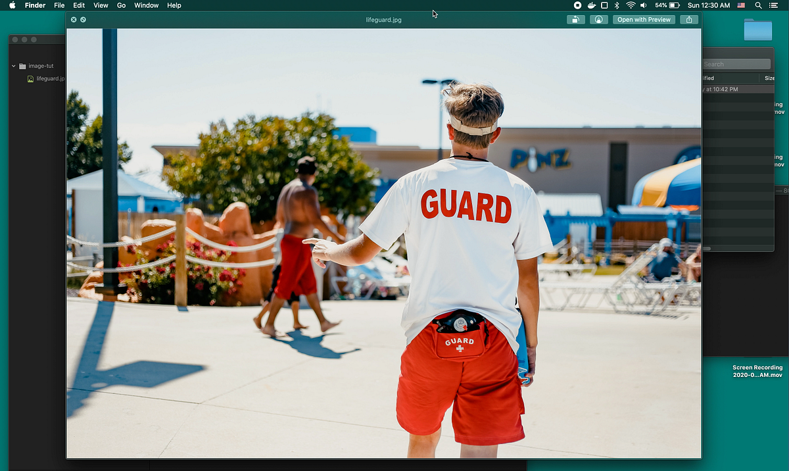Click the volume icon in menu bar
789x471 pixels.
tap(643, 5)
